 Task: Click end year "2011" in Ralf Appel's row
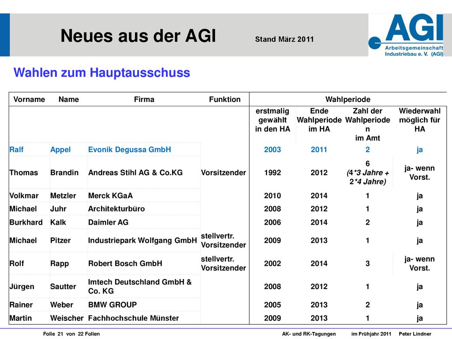[x=319, y=150]
